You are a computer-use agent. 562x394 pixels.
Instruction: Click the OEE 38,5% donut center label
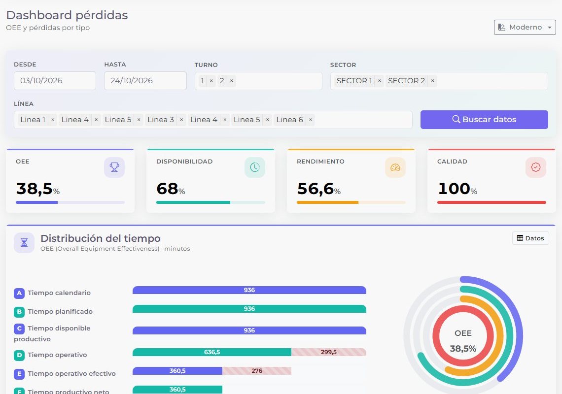click(x=463, y=341)
